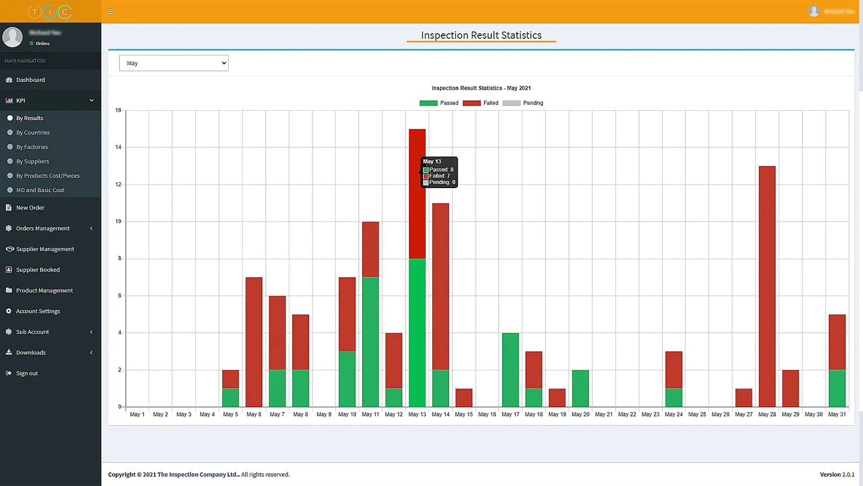Open the month selection dropdown
Viewport: 863px width, 486px height.
[x=173, y=63]
